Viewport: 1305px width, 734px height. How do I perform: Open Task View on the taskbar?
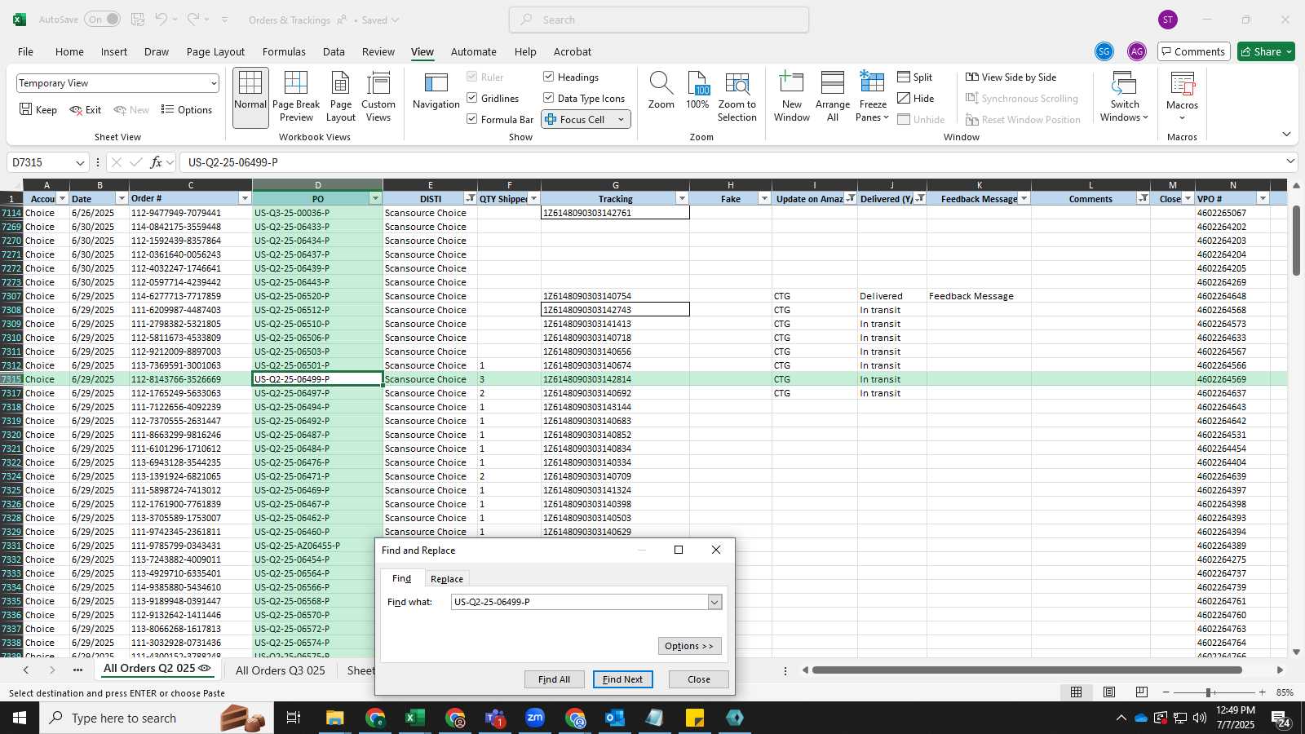[294, 718]
